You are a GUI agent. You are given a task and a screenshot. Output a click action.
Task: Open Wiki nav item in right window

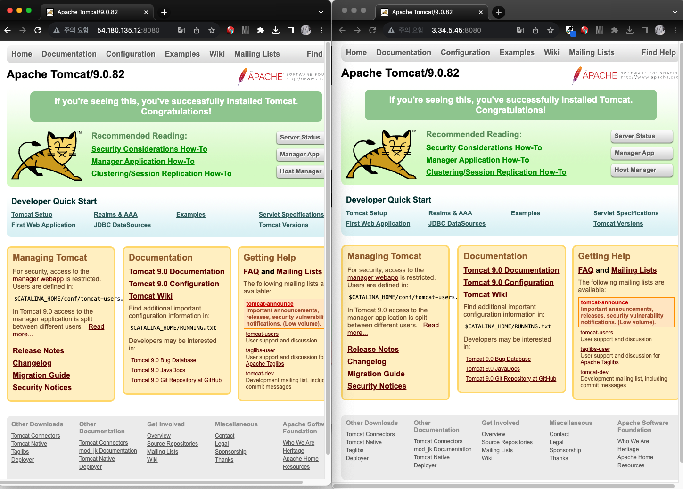(x=551, y=53)
